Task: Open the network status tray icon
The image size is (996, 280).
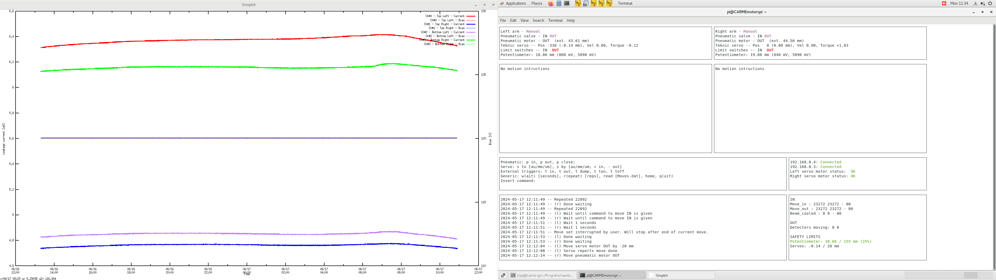Action: (976, 3)
